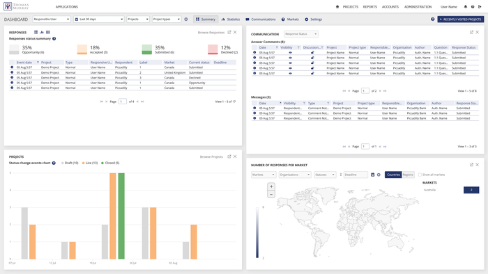Open the Projects top menu
Image resolution: width=488 pixels, height=274 pixels.
[x=351, y=7]
